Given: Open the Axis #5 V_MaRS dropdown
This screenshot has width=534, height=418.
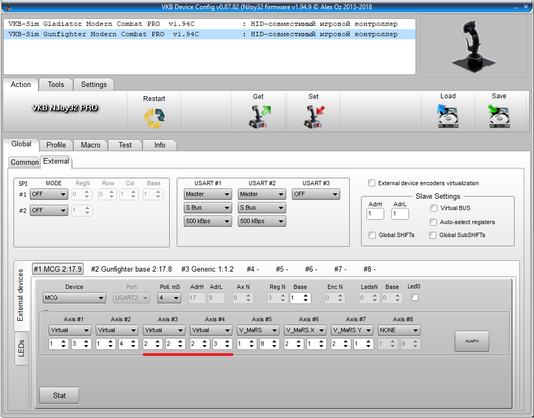Looking at the screenshot, I should (258, 330).
